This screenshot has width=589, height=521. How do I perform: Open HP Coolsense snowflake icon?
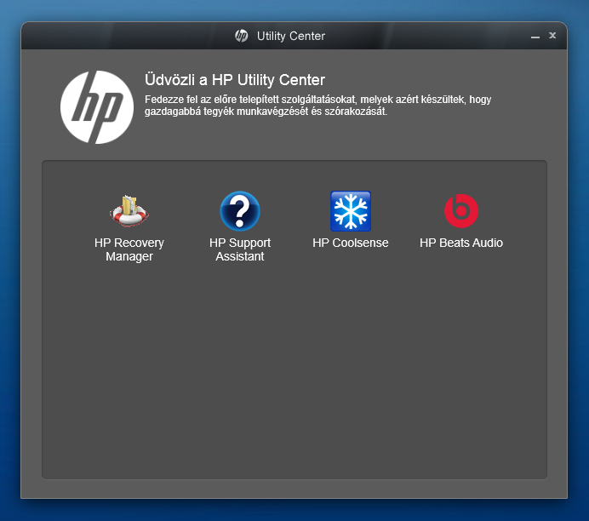[351, 211]
